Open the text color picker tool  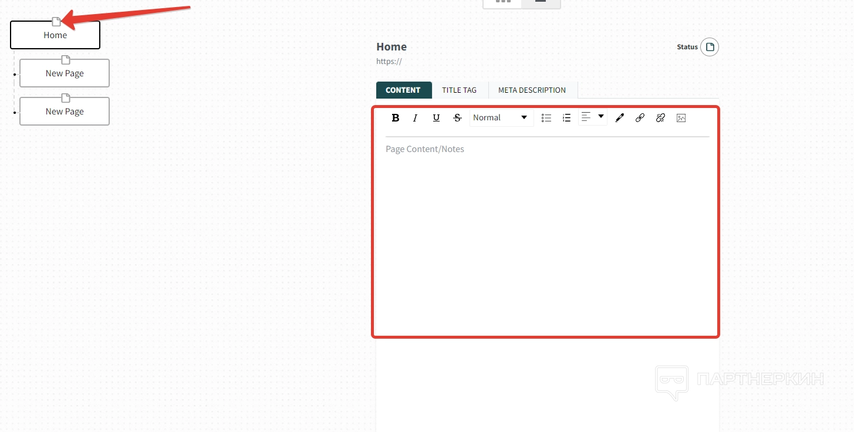click(x=619, y=118)
